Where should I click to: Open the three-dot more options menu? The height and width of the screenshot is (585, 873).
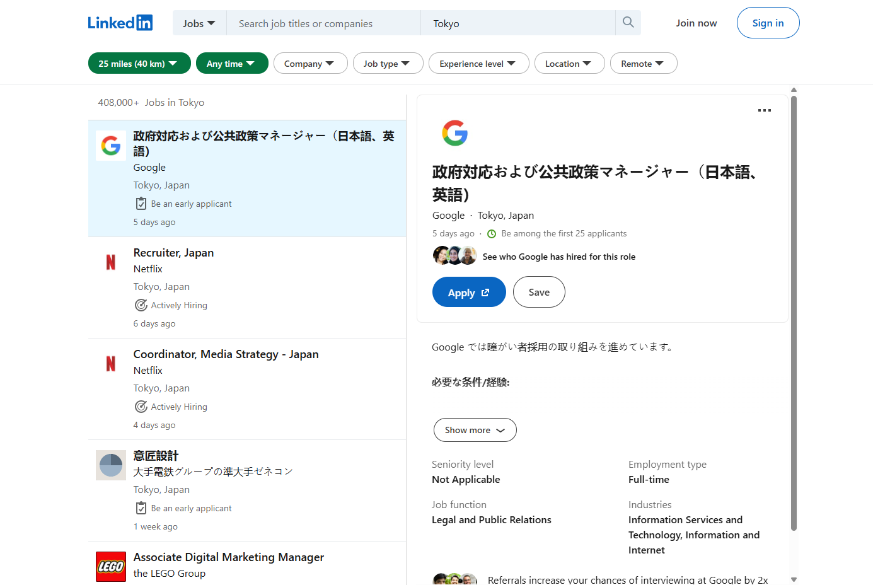(x=764, y=110)
